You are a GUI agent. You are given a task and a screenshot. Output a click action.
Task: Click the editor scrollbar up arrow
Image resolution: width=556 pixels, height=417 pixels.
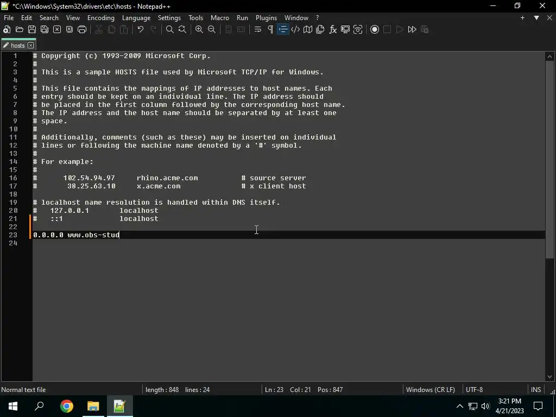549,56
